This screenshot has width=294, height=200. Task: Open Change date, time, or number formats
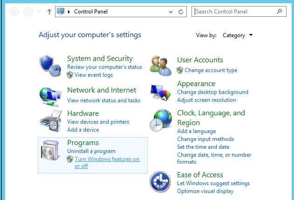click(x=214, y=158)
